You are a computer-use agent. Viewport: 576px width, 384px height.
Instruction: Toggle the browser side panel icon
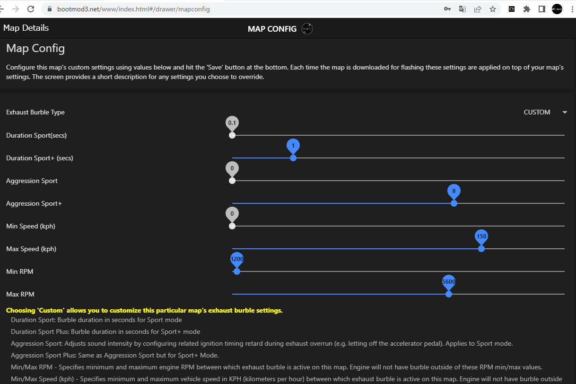[x=542, y=9]
